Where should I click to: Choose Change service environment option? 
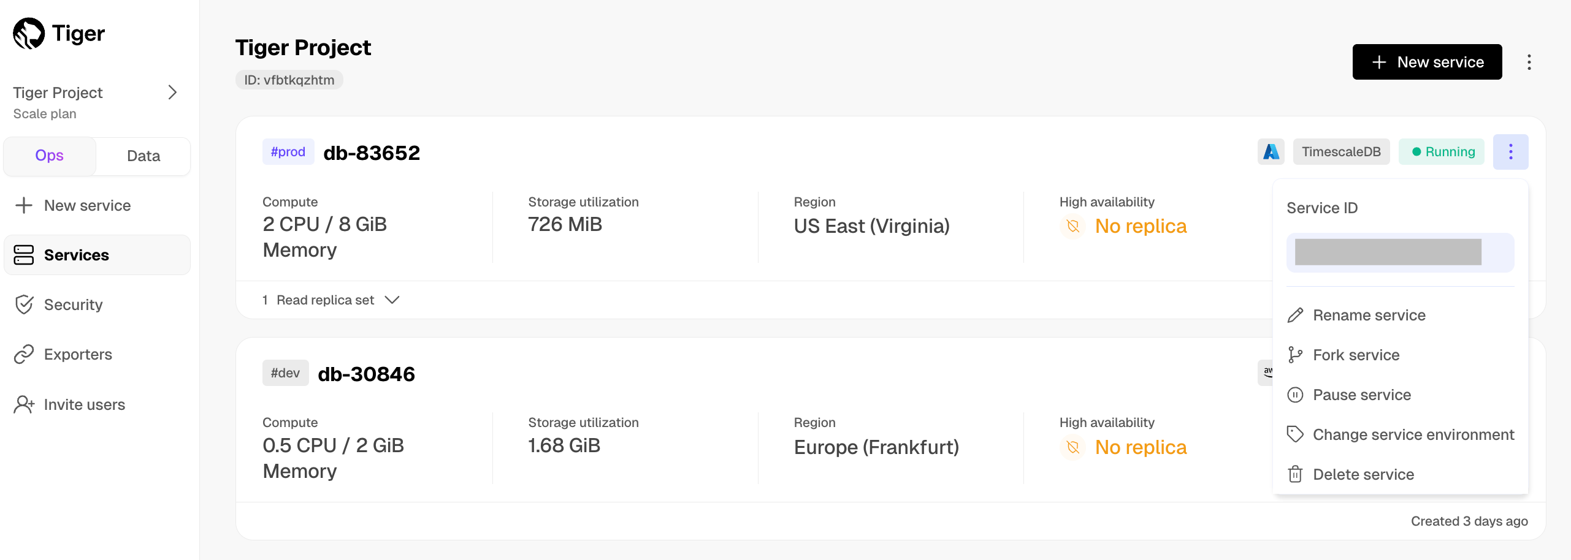click(1413, 434)
